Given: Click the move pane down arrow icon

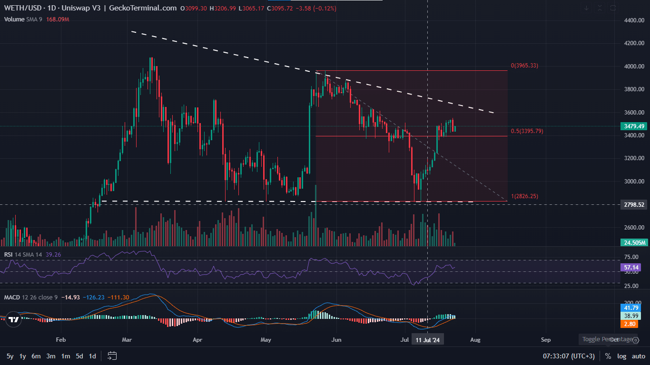Looking at the screenshot, I should click(587, 8).
